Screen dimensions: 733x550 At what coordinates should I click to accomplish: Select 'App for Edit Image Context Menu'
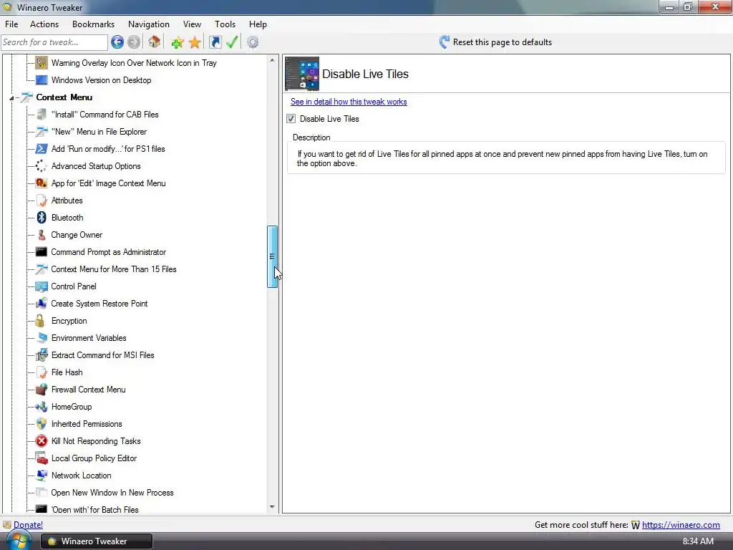coord(109,183)
